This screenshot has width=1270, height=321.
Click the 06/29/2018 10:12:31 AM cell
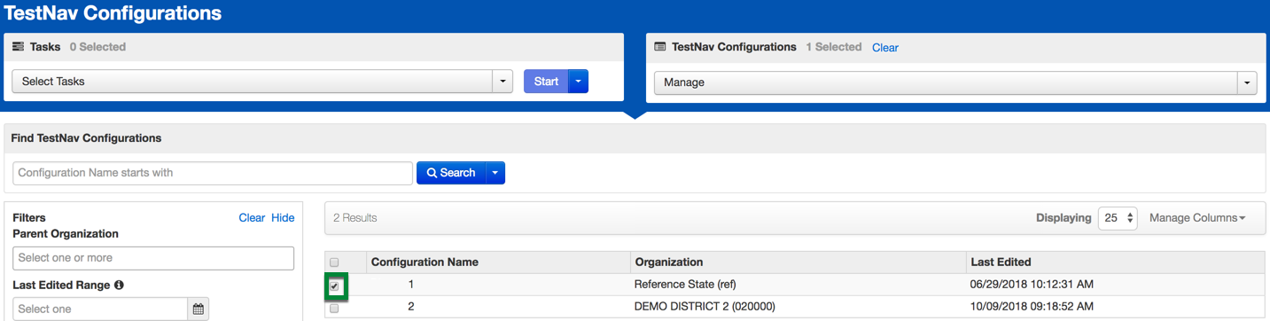tap(1032, 285)
